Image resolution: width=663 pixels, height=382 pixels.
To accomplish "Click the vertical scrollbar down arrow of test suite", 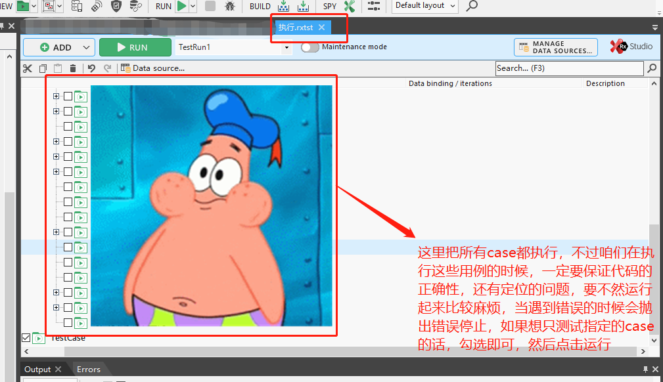I will click(654, 340).
